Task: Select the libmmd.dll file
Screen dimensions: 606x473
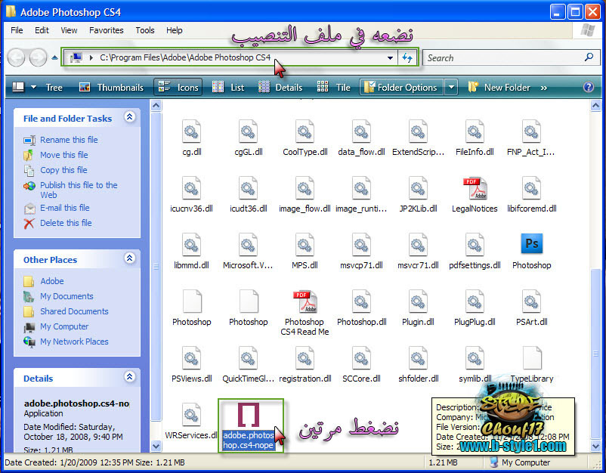Action: point(192,251)
